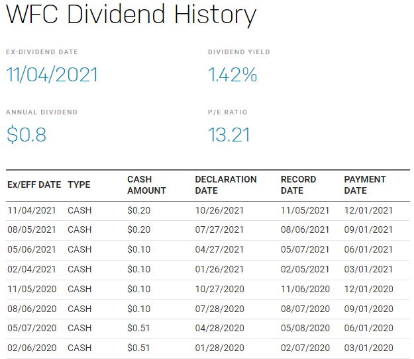Click the $0.20 amount in the 11/04/2021 row

click(x=138, y=210)
